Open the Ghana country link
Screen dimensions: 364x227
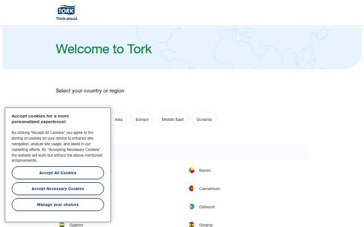(205, 225)
